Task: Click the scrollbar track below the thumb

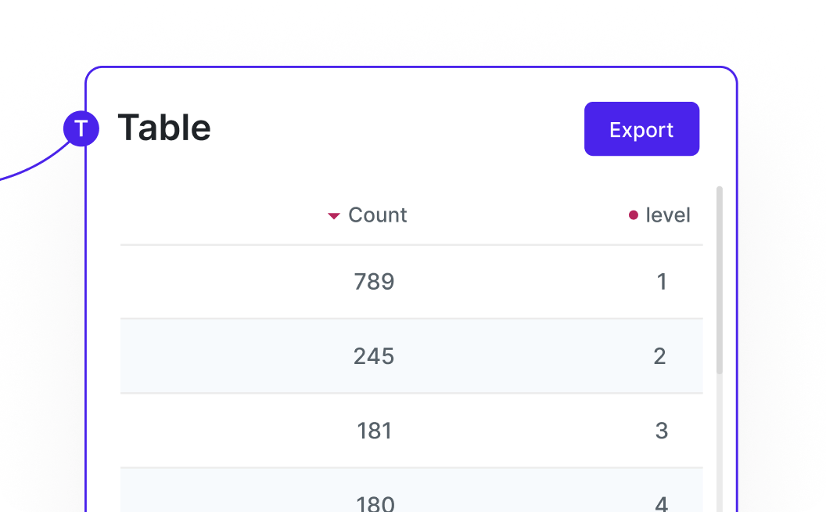Action: click(x=720, y=446)
